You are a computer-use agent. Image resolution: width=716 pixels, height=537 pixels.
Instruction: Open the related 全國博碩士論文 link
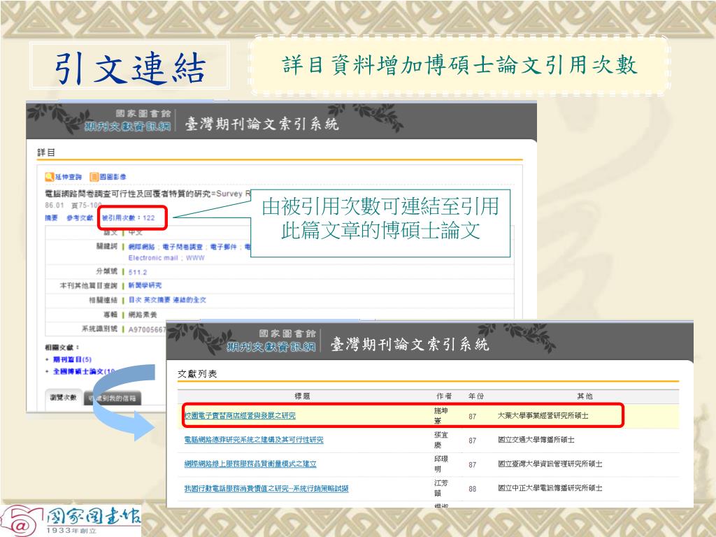pos(84,371)
